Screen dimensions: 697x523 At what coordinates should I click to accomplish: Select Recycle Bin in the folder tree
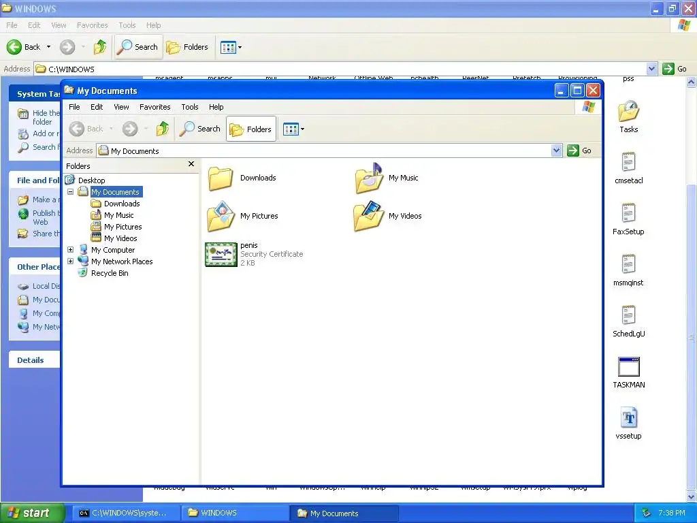[110, 273]
